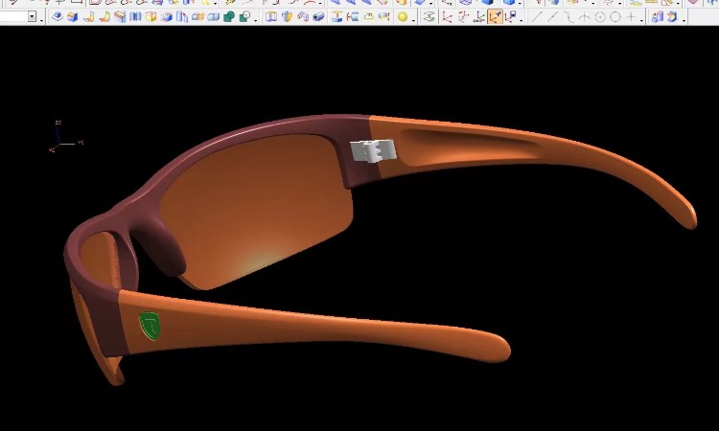Open the empty combo box dropdown arrow
Image resolution: width=719 pixels, height=431 pixels.
click(x=32, y=16)
